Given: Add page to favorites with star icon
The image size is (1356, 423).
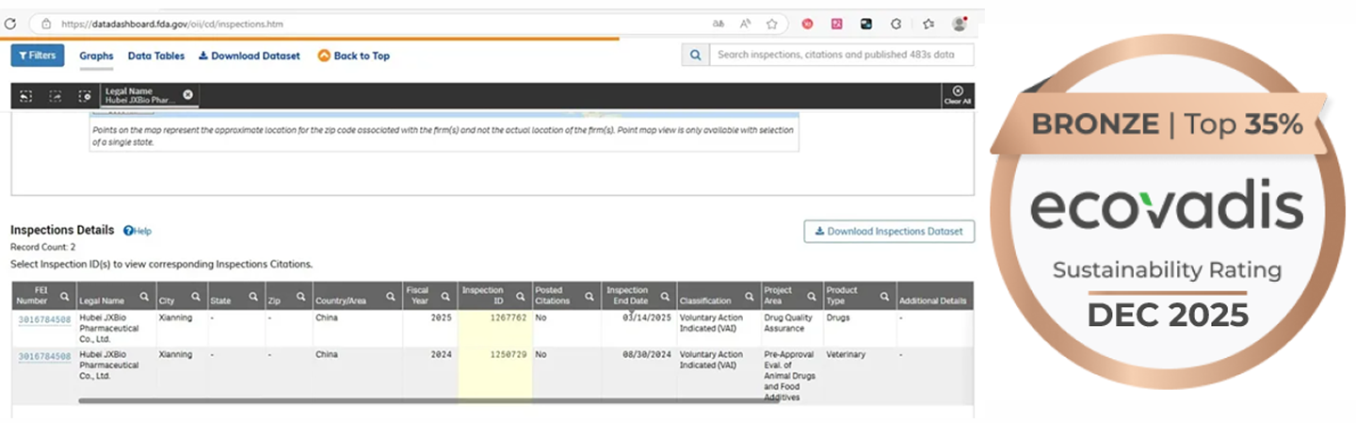Looking at the screenshot, I should tap(771, 24).
